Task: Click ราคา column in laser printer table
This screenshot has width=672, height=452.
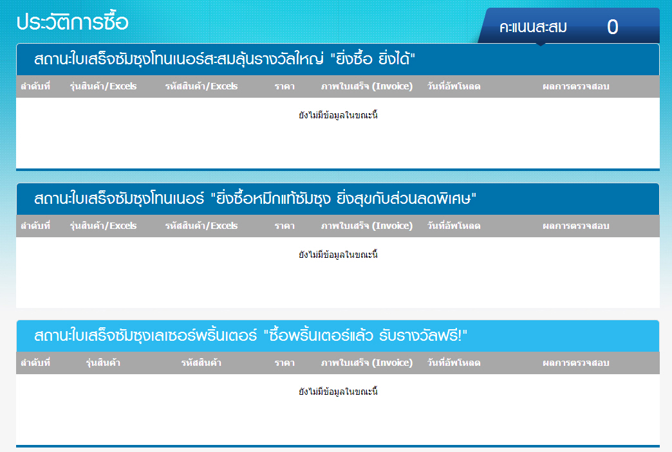Action: [285, 363]
